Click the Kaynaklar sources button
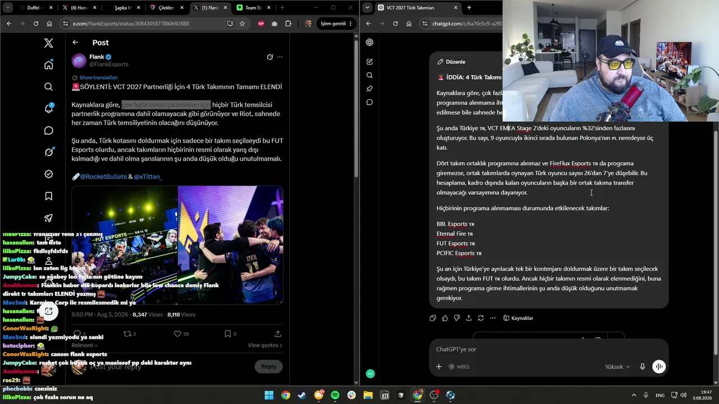The height and width of the screenshot is (404, 719). tap(518, 318)
